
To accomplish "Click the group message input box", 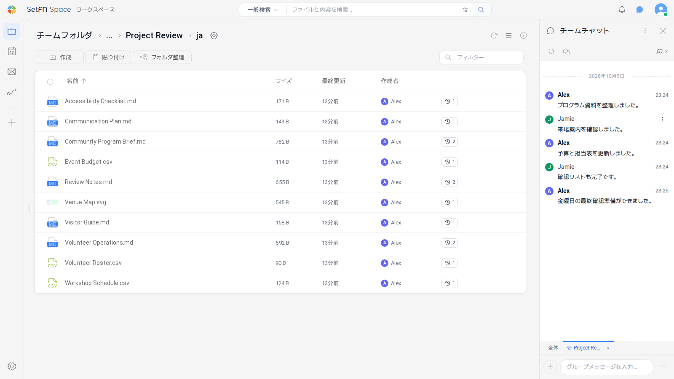I will click(x=607, y=367).
